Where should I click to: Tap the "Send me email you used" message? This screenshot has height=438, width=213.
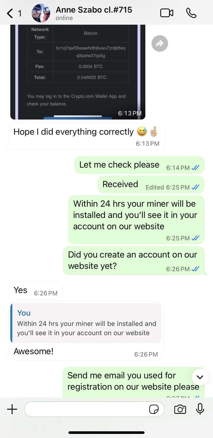[134, 382]
